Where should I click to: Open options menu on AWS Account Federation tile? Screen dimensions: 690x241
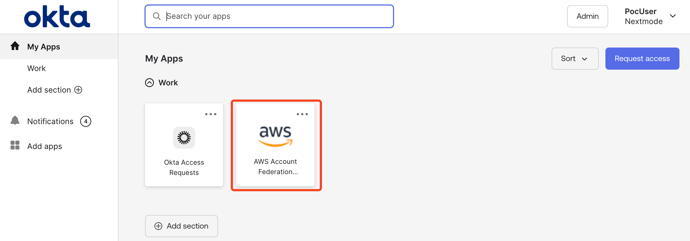pos(302,114)
